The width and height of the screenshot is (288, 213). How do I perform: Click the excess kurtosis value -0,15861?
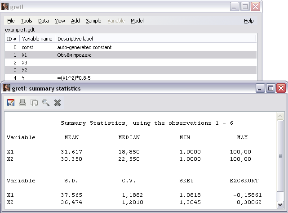coord(248,195)
